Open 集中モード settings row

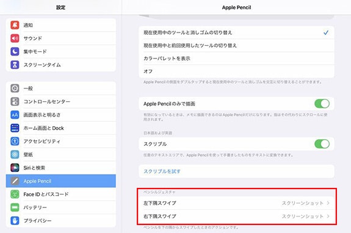coord(61,51)
